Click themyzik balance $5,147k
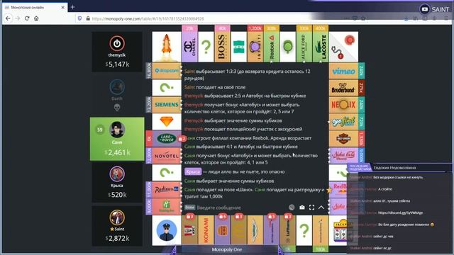The height and width of the screenshot is (255, 454). pyautogui.click(x=118, y=64)
